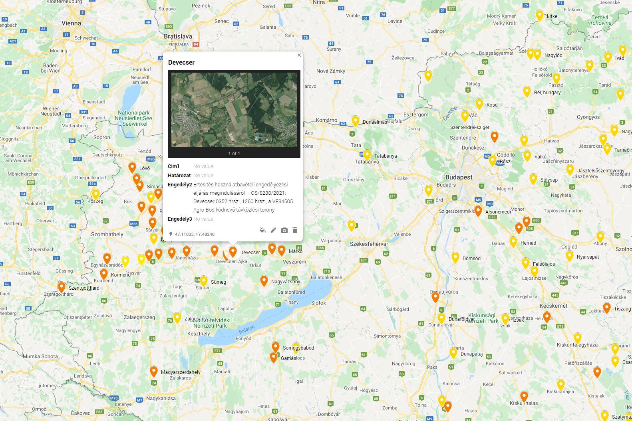
Task: Select the yellow Litke map pin
Action: click(540, 16)
